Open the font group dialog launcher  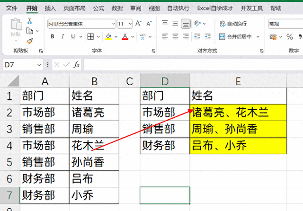pos(153,51)
